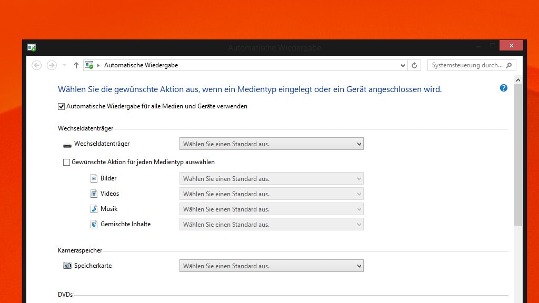Click the 'Kameraspeicher' section heading
The width and height of the screenshot is (539, 303).
tap(80, 250)
